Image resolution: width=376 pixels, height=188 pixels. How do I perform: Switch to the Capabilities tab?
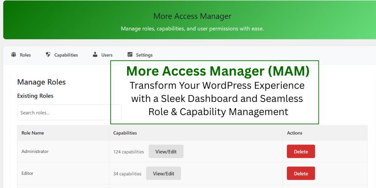coord(62,55)
